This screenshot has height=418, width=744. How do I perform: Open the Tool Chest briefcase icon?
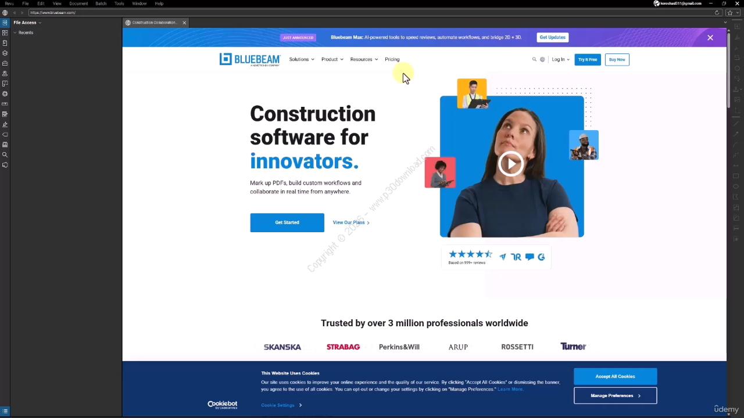[5, 63]
